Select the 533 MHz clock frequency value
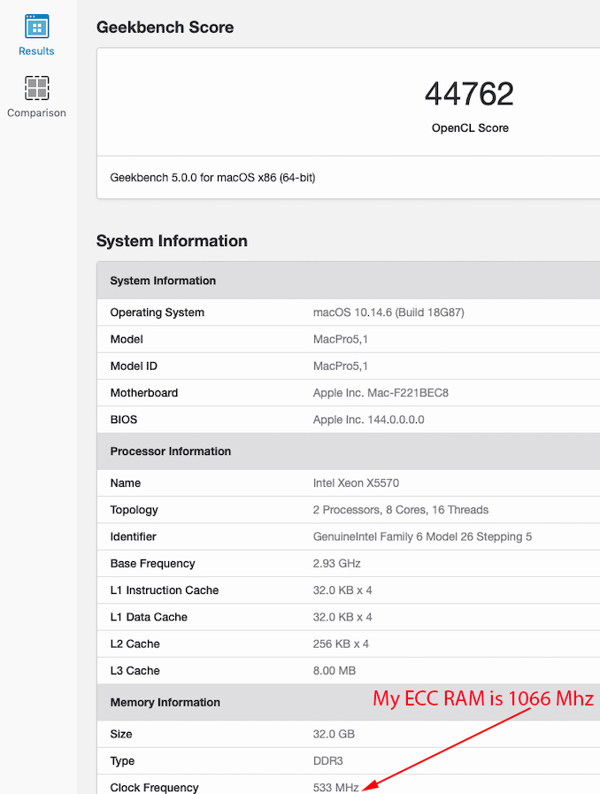600x794 pixels. click(335, 787)
